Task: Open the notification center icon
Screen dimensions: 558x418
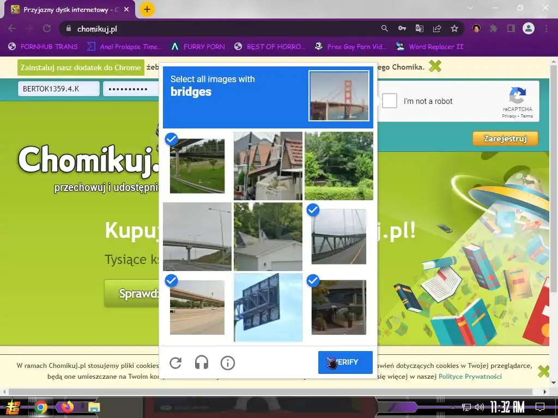Action: click(540, 407)
